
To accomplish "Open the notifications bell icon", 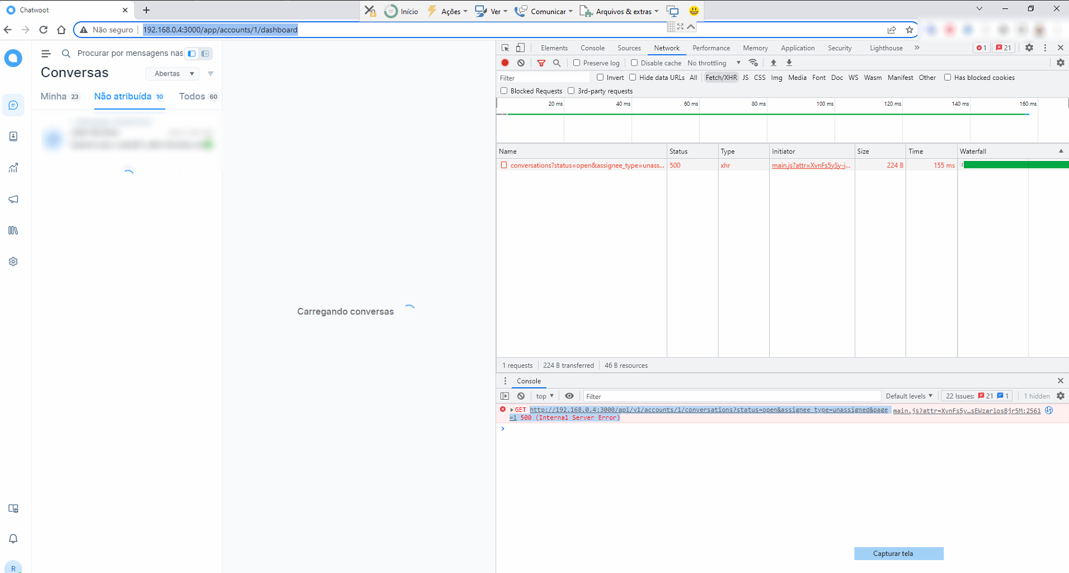I will tap(13, 539).
